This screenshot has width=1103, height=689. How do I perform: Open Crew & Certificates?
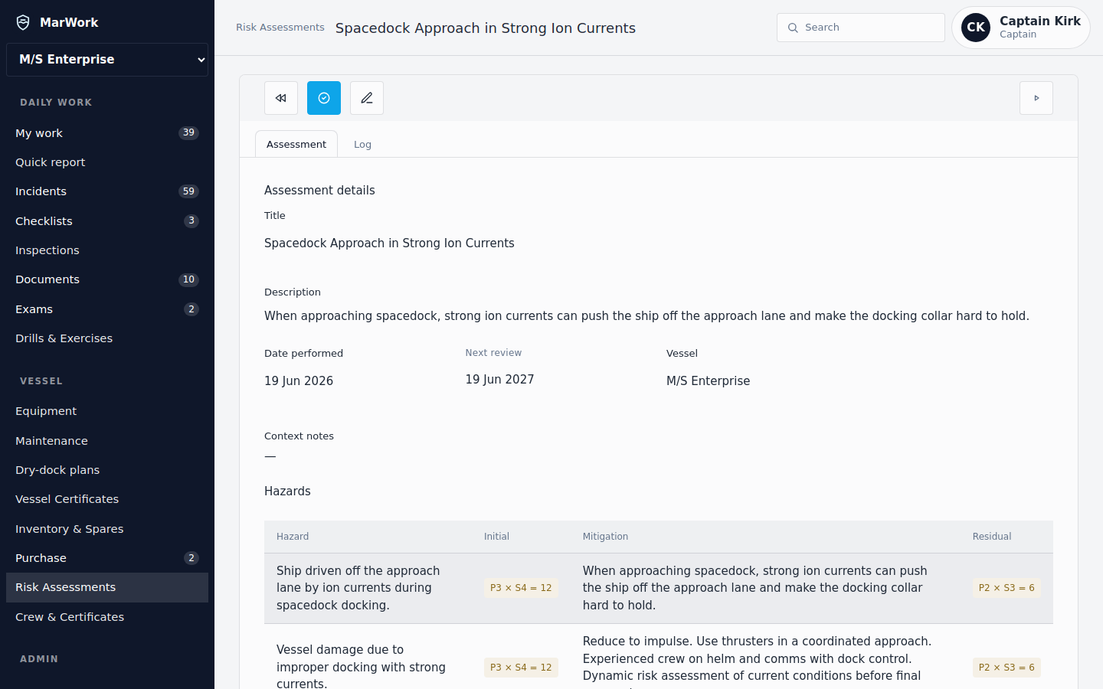pos(107,617)
